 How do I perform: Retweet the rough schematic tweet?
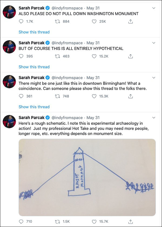pos(58,221)
